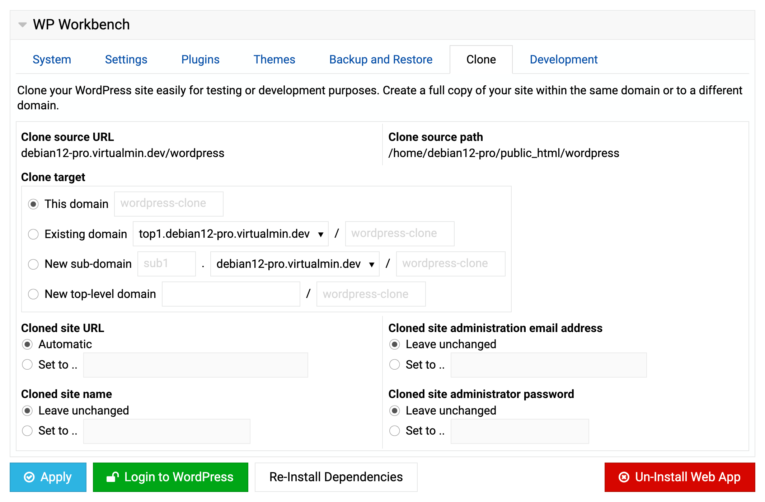The image size is (765, 502).
Task: Click the administrator password text field
Action: point(520,431)
